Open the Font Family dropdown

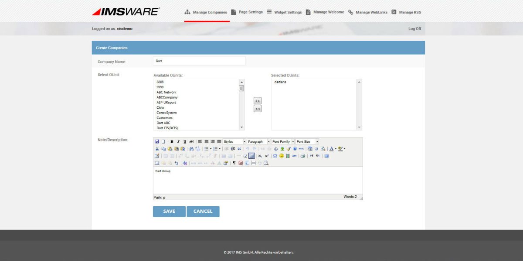pos(281,141)
